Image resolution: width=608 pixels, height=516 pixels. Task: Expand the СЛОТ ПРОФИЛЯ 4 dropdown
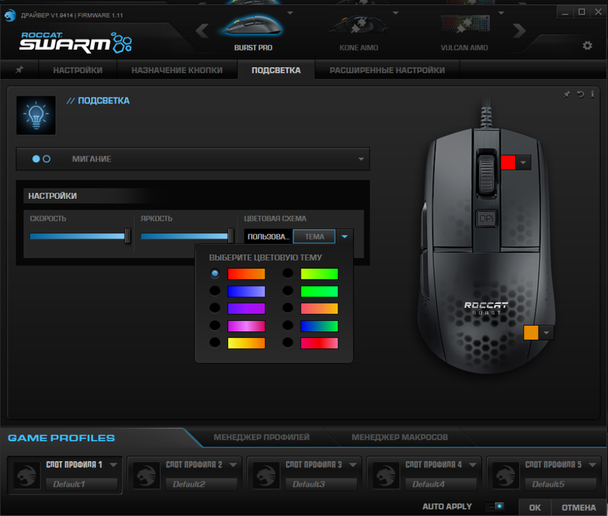[473, 465]
